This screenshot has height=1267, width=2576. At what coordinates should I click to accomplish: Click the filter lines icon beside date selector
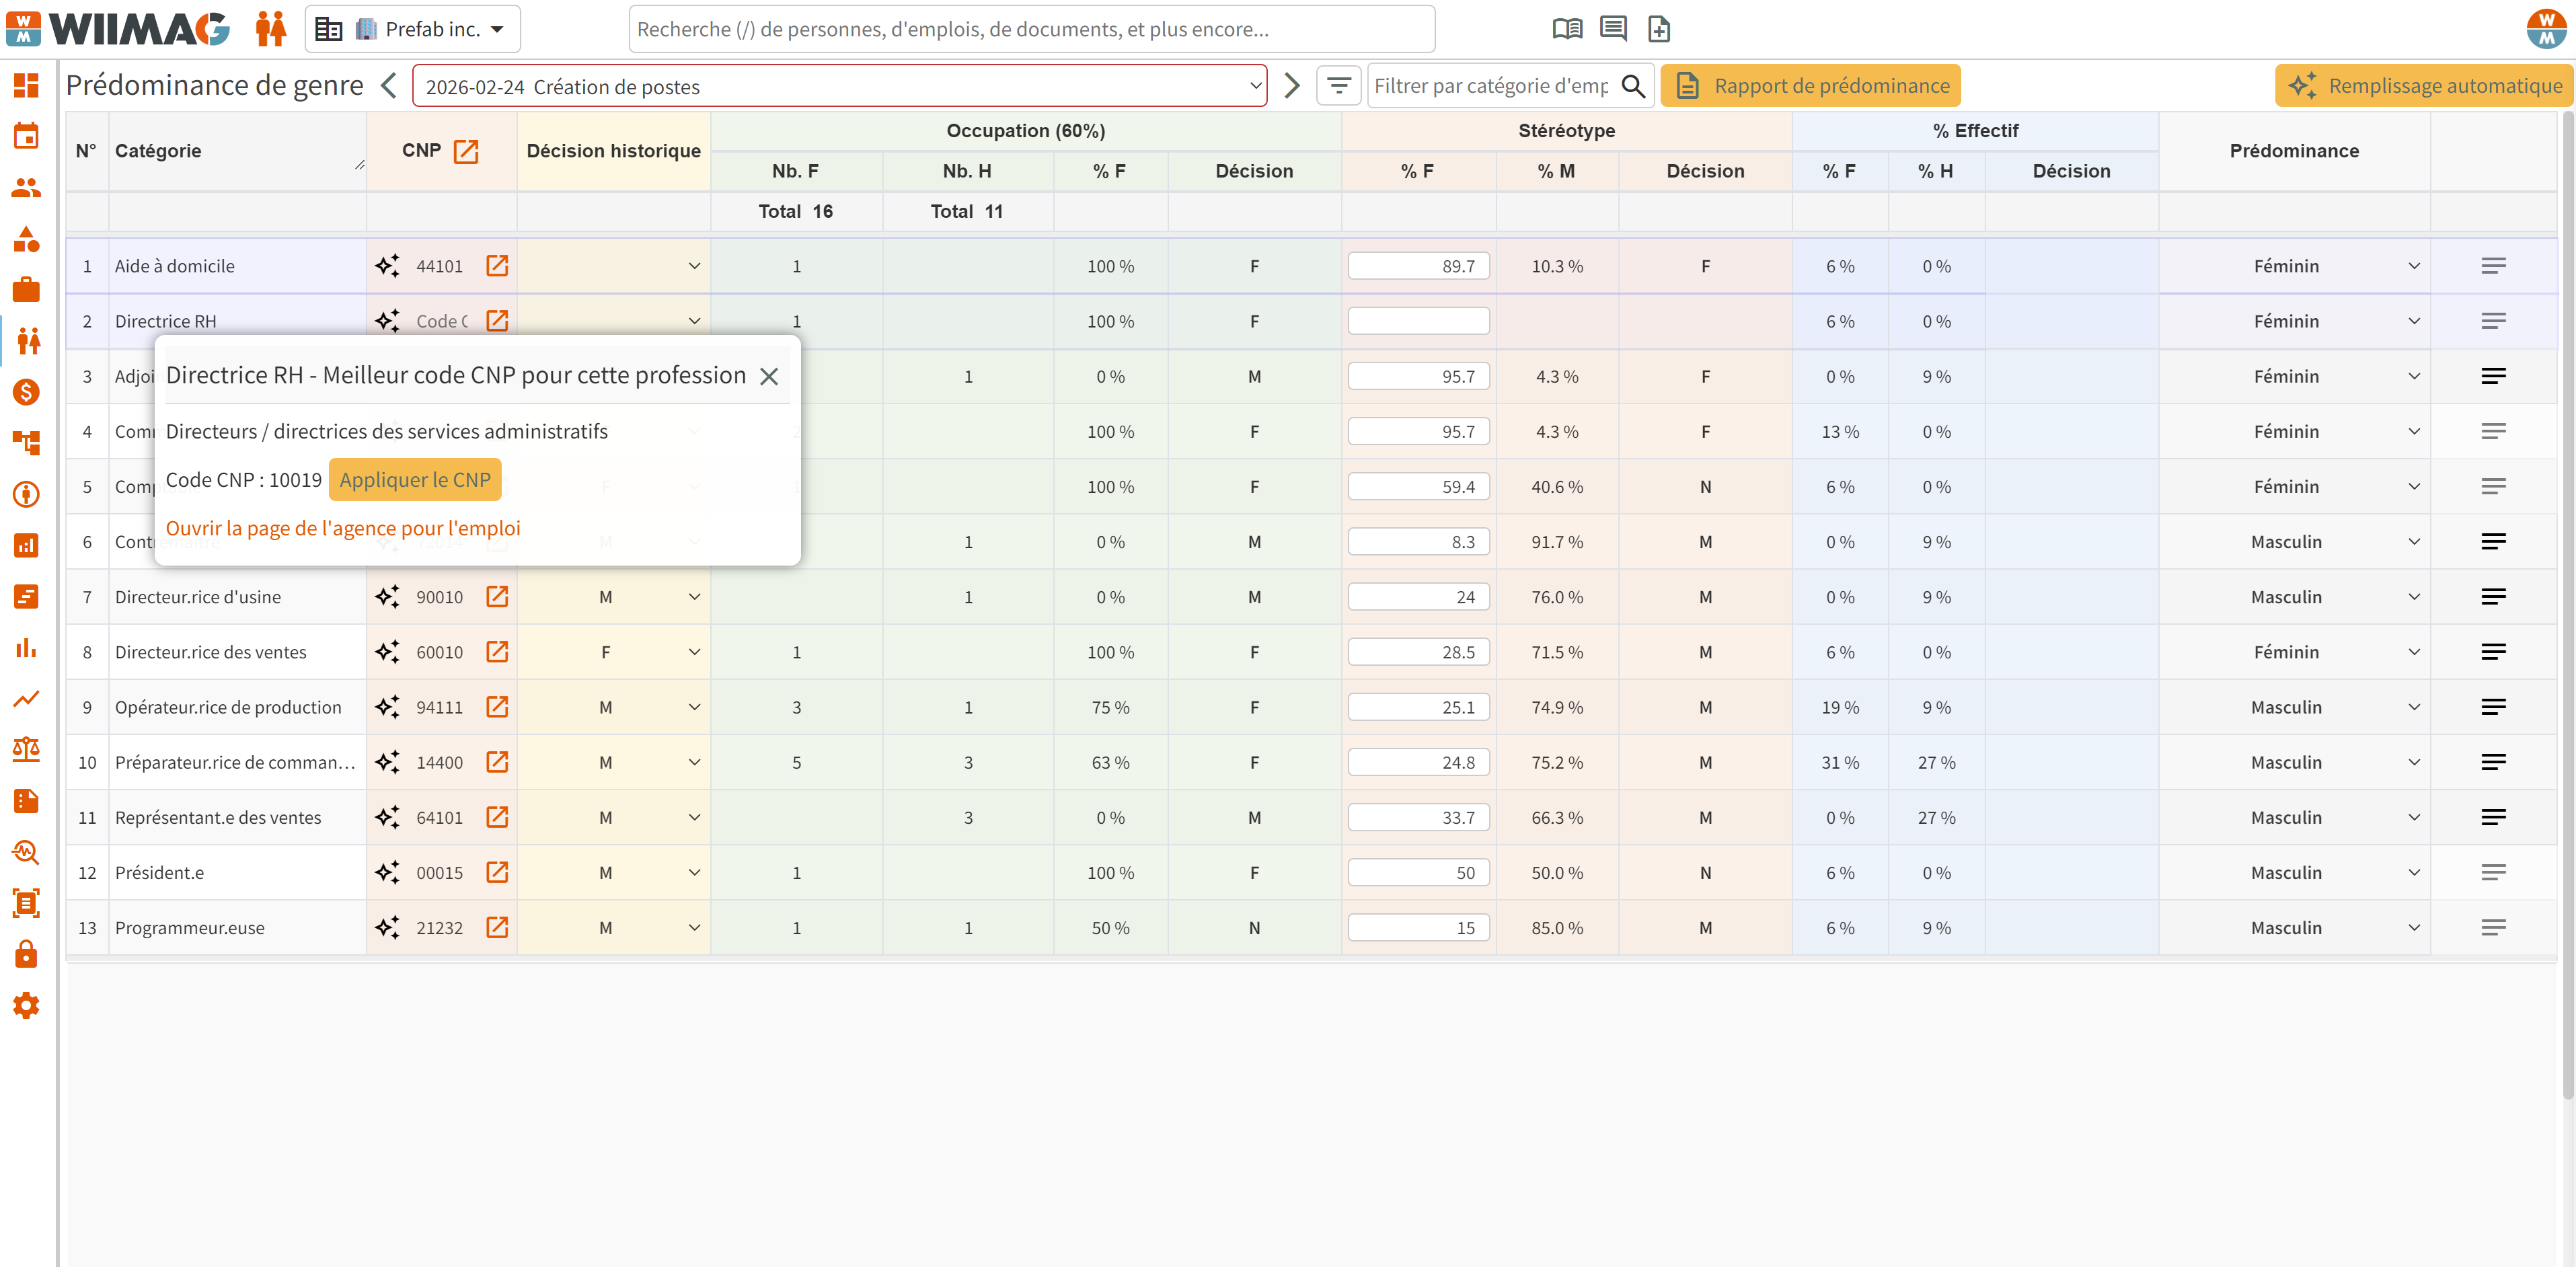(1339, 86)
